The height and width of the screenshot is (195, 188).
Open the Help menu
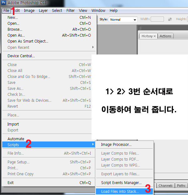[x=113, y=11]
